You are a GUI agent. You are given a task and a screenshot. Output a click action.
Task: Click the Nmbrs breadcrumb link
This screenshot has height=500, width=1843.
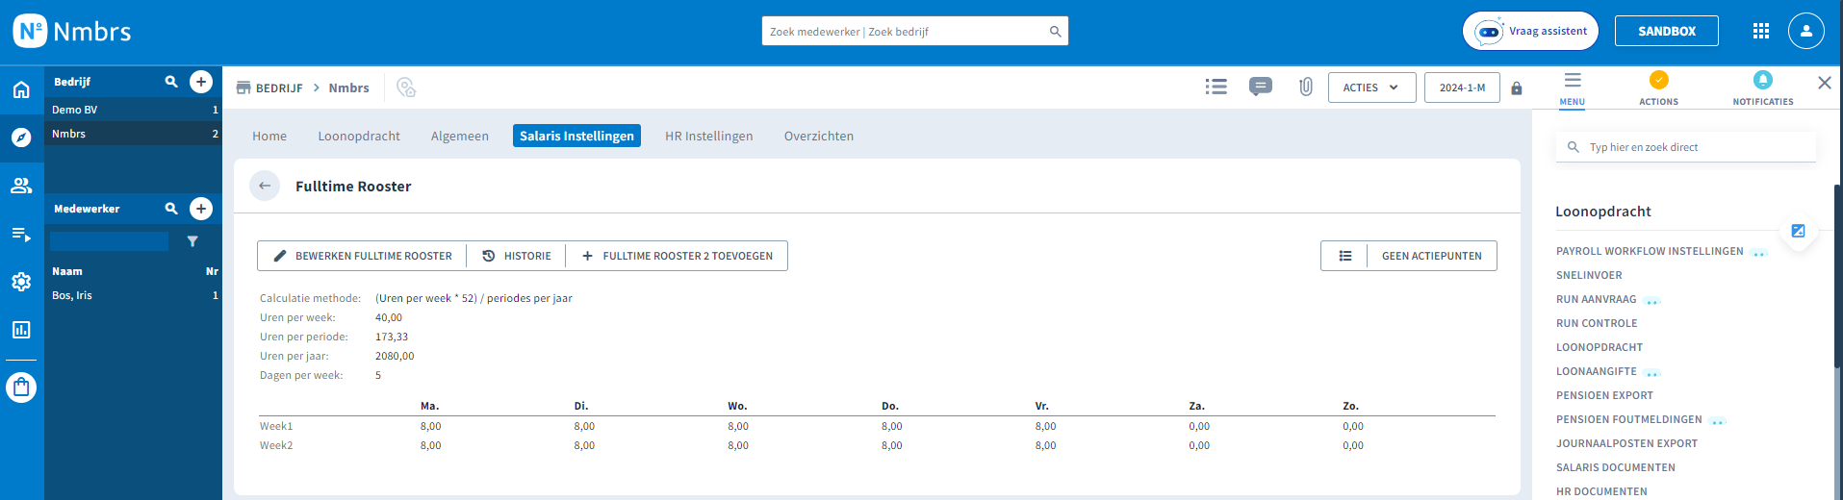pyautogui.click(x=348, y=87)
